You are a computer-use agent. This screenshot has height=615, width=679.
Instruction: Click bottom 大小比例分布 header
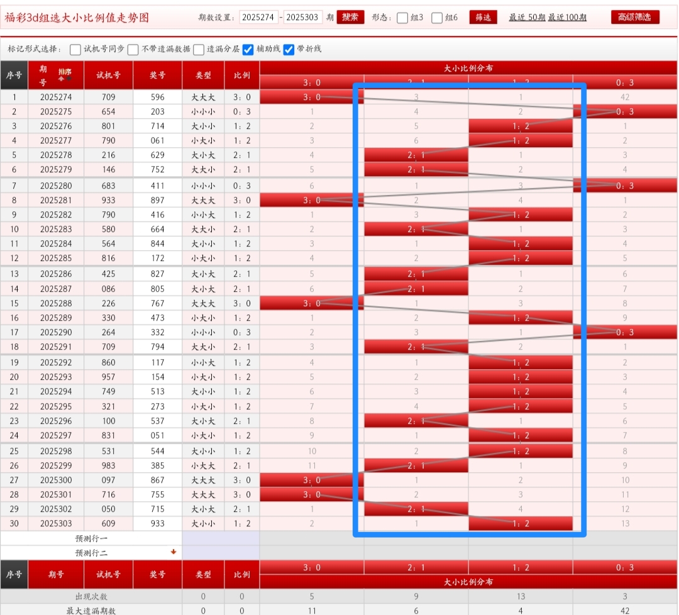tap(468, 582)
